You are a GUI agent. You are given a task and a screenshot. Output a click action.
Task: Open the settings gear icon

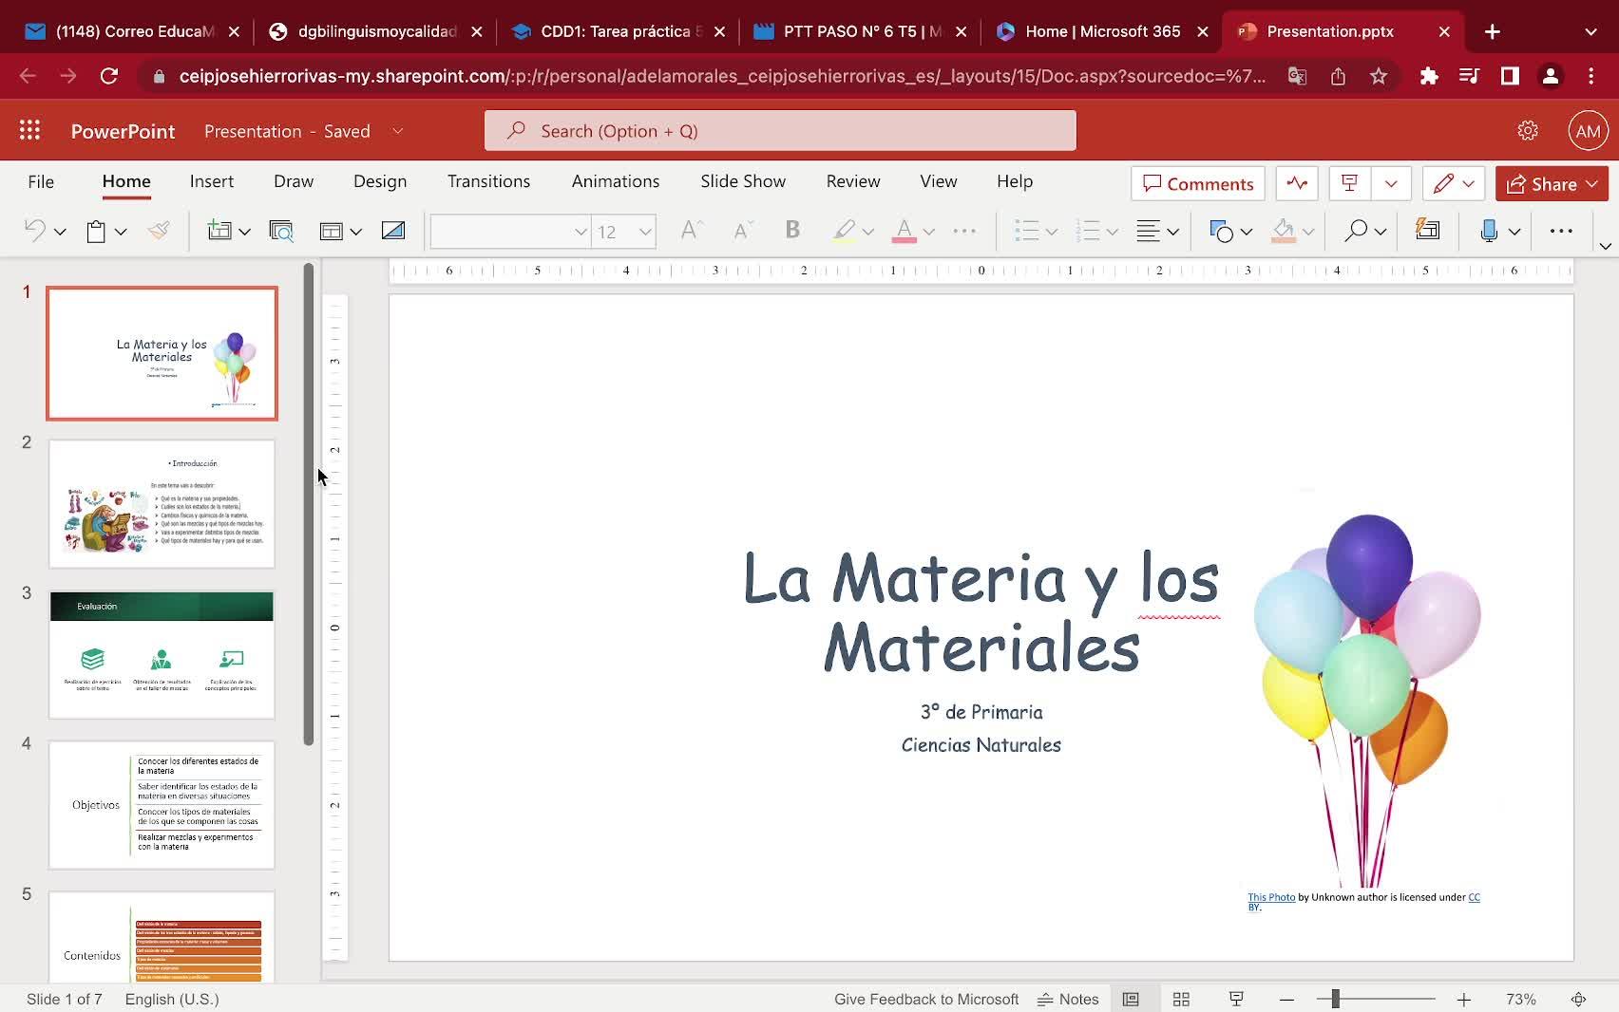point(1527,131)
